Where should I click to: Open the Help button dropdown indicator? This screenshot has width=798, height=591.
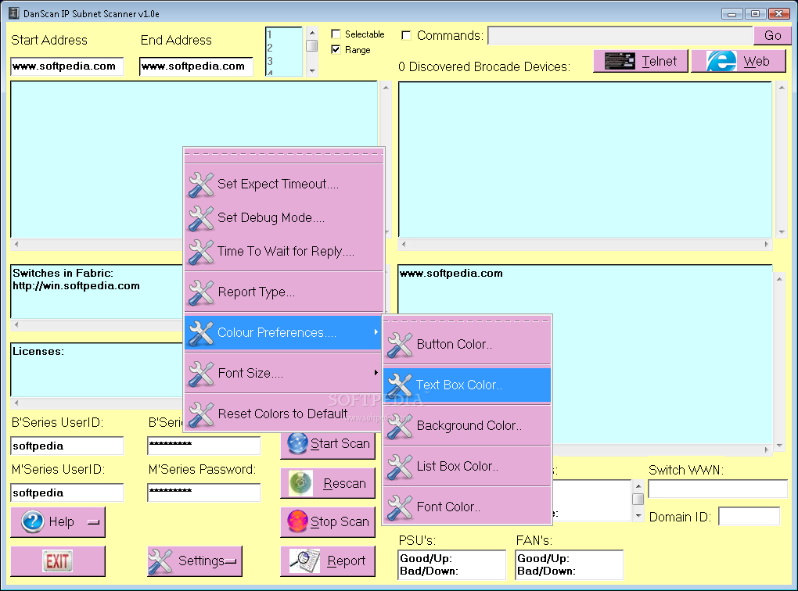click(x=94, y=522)
